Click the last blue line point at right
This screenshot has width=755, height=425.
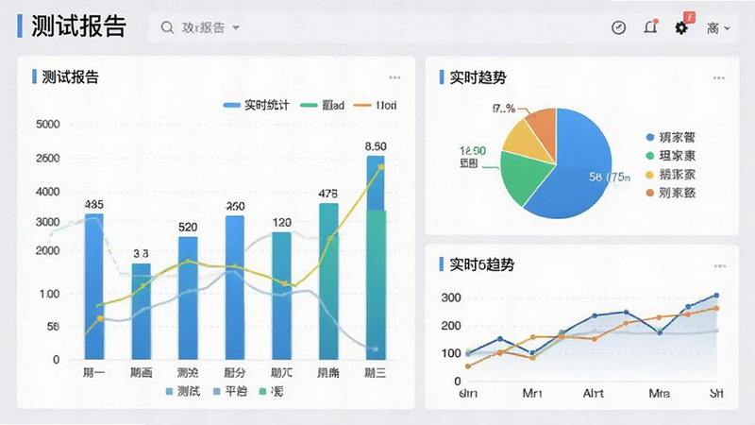(716, 296)
